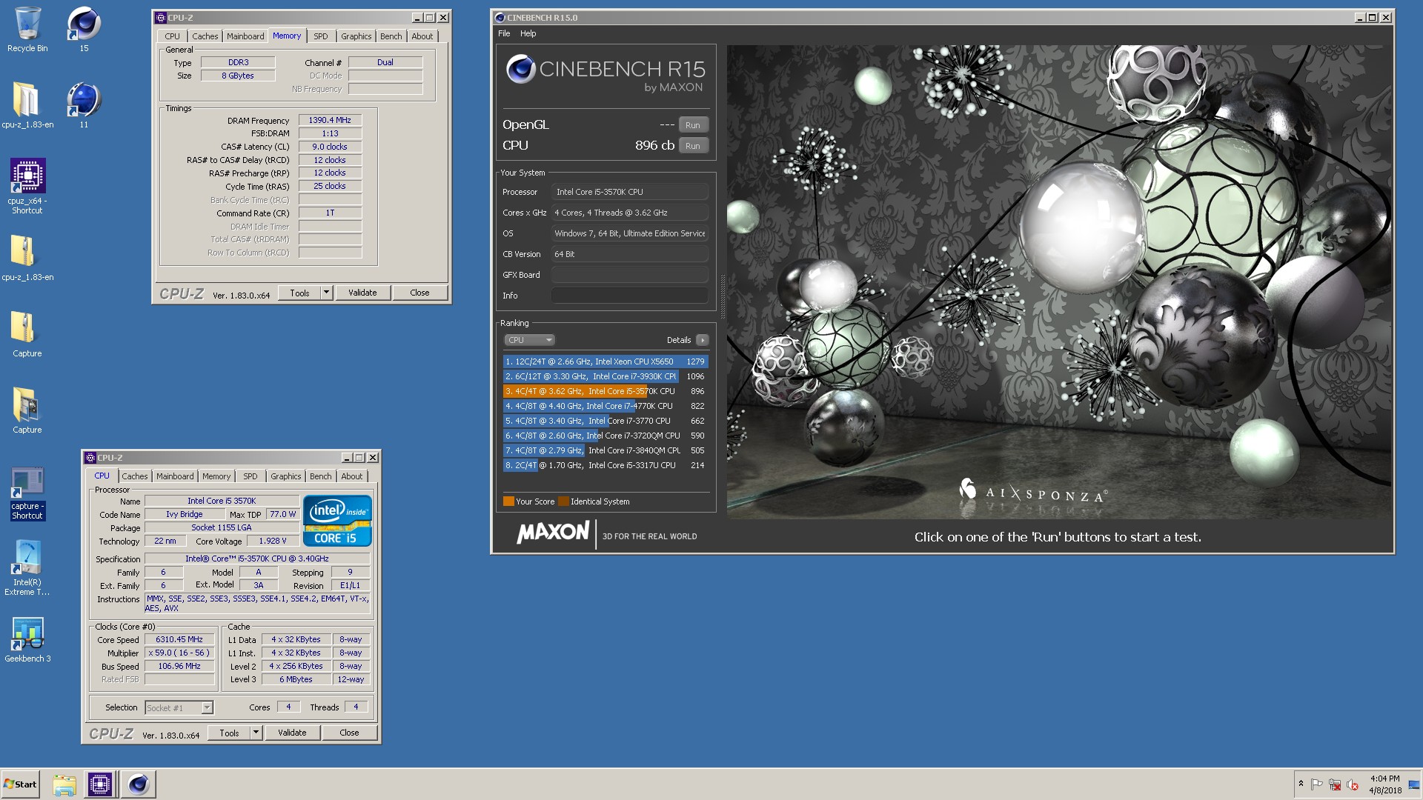1423x800 pixels.
Task: Open Bench tab in upper CPU-Z window
Action: (391, 36)
